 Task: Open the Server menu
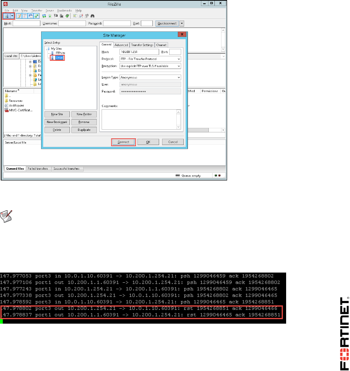(x=50, y=11)
